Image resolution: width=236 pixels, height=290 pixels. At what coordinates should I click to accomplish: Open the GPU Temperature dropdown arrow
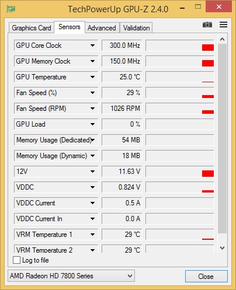pos(93,77)
